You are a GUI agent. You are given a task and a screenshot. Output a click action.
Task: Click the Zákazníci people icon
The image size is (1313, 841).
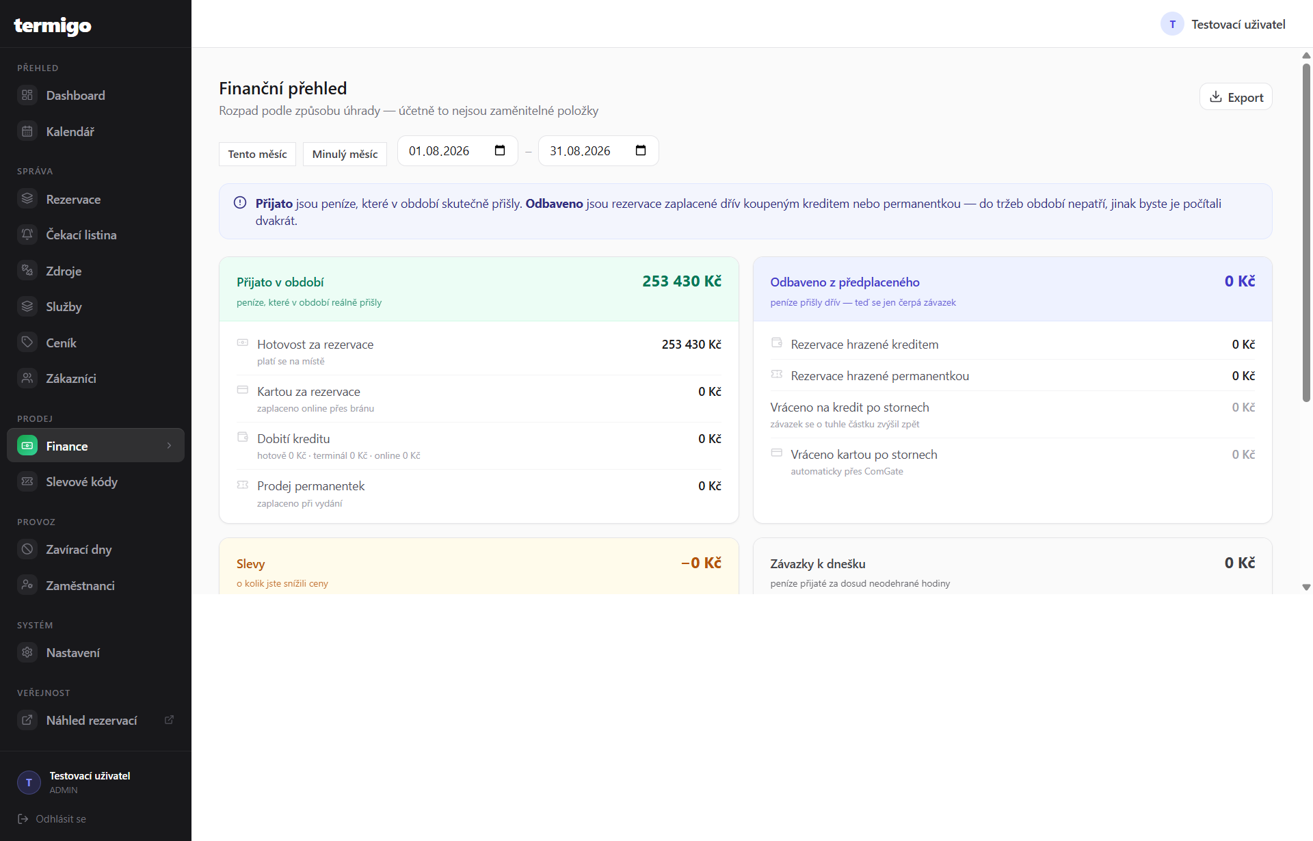click(27, 378)
